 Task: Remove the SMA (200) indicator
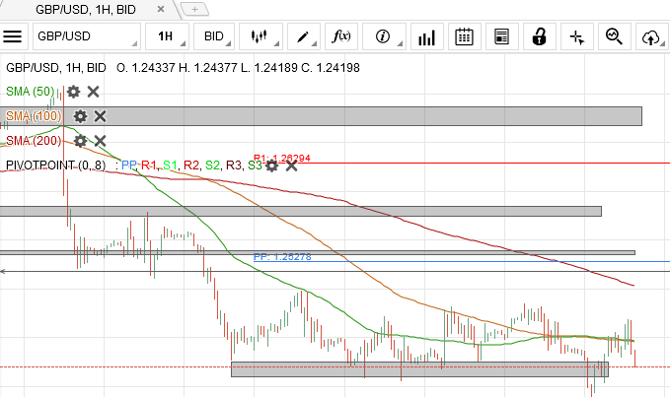click(x=100, y=141)
